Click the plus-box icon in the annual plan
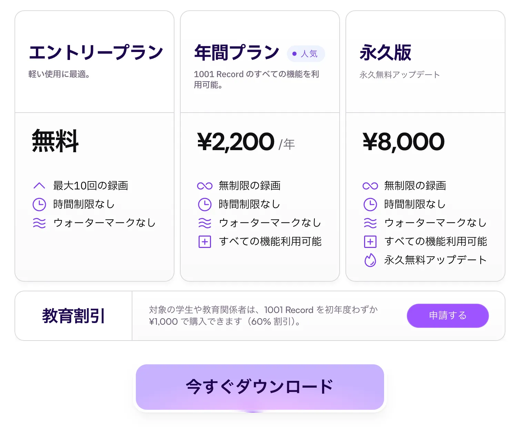The height and width of the screenshot is (427, 522). click(205, 242)
